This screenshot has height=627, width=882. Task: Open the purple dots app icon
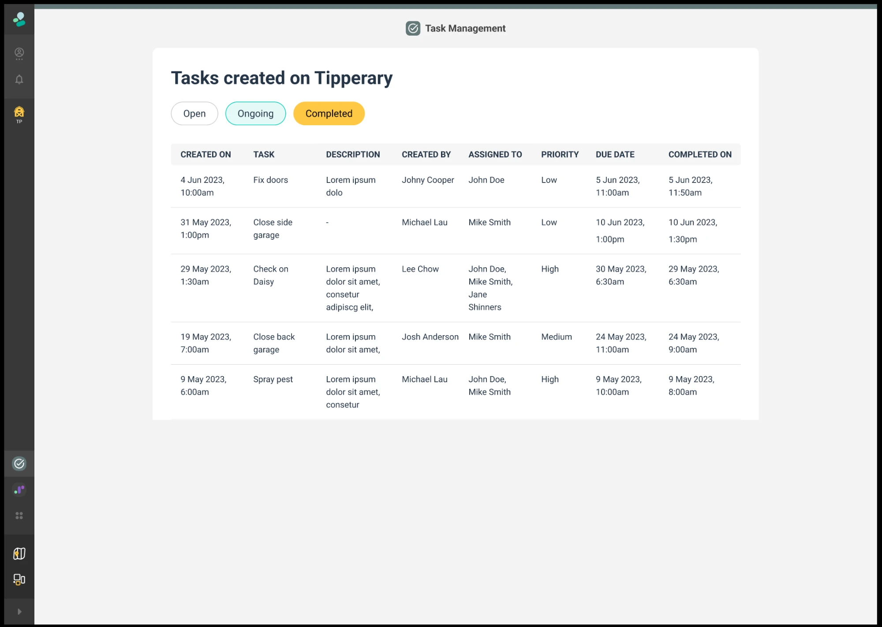pyautogui.click(x=19, y=489)
